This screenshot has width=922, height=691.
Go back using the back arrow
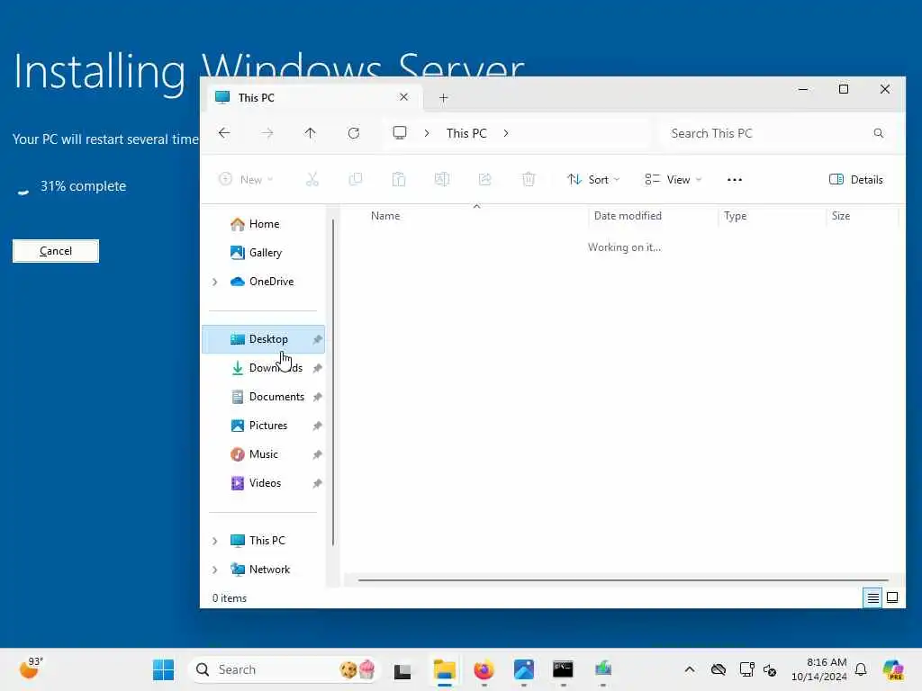[x=224, y=133]
